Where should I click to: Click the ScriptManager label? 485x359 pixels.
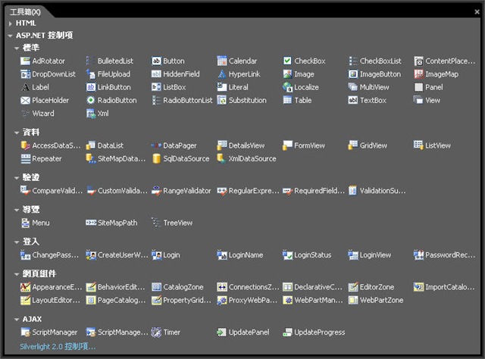click(55, 332)
